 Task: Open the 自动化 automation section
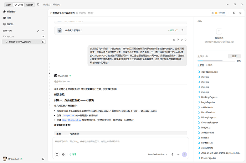pos(8,24)
